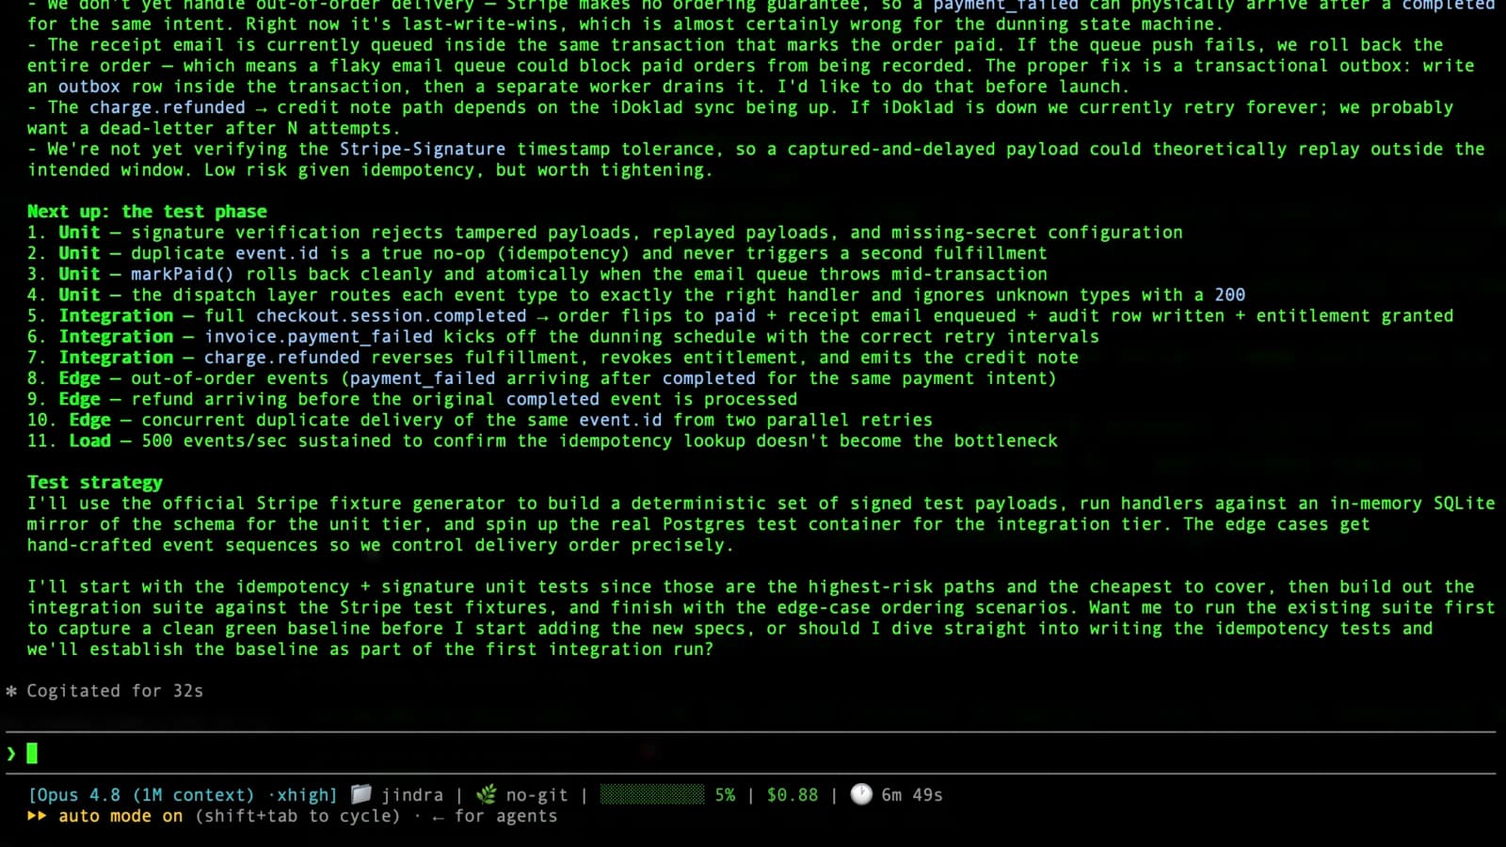Click the 'Test strategy' heading
Screen dimensions: 1506x847
[94, 483]
